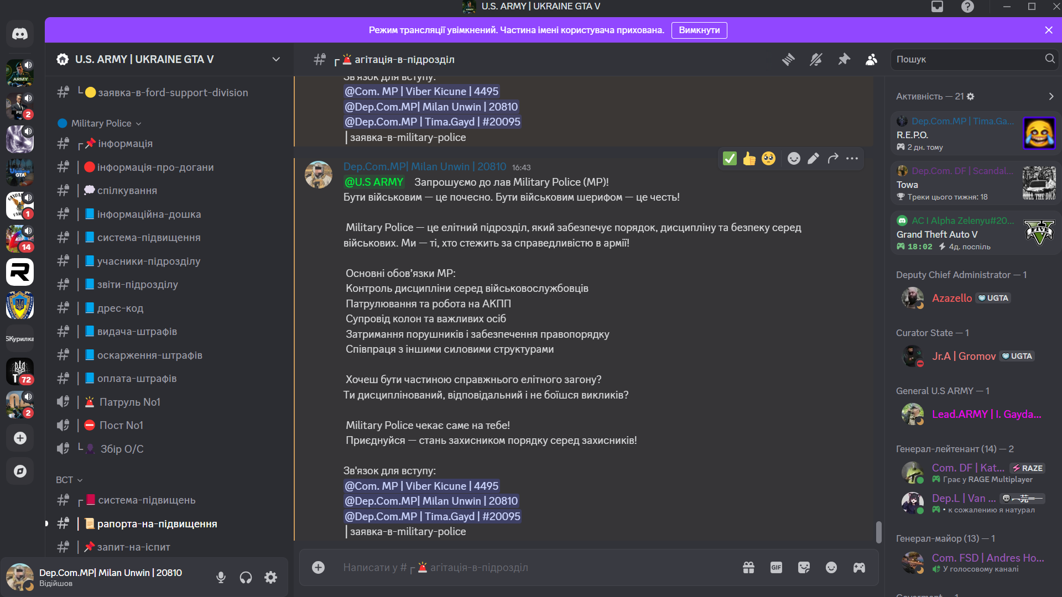The height and width of the screenshot is (597, 1062).
Task: Toggle microphone mute
Action: [x=221, y=578]
